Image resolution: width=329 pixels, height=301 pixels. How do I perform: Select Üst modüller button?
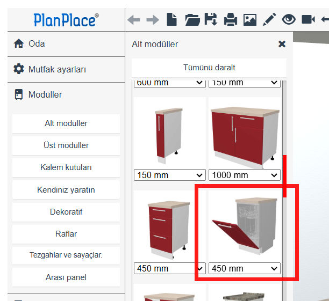pos(66,145)
